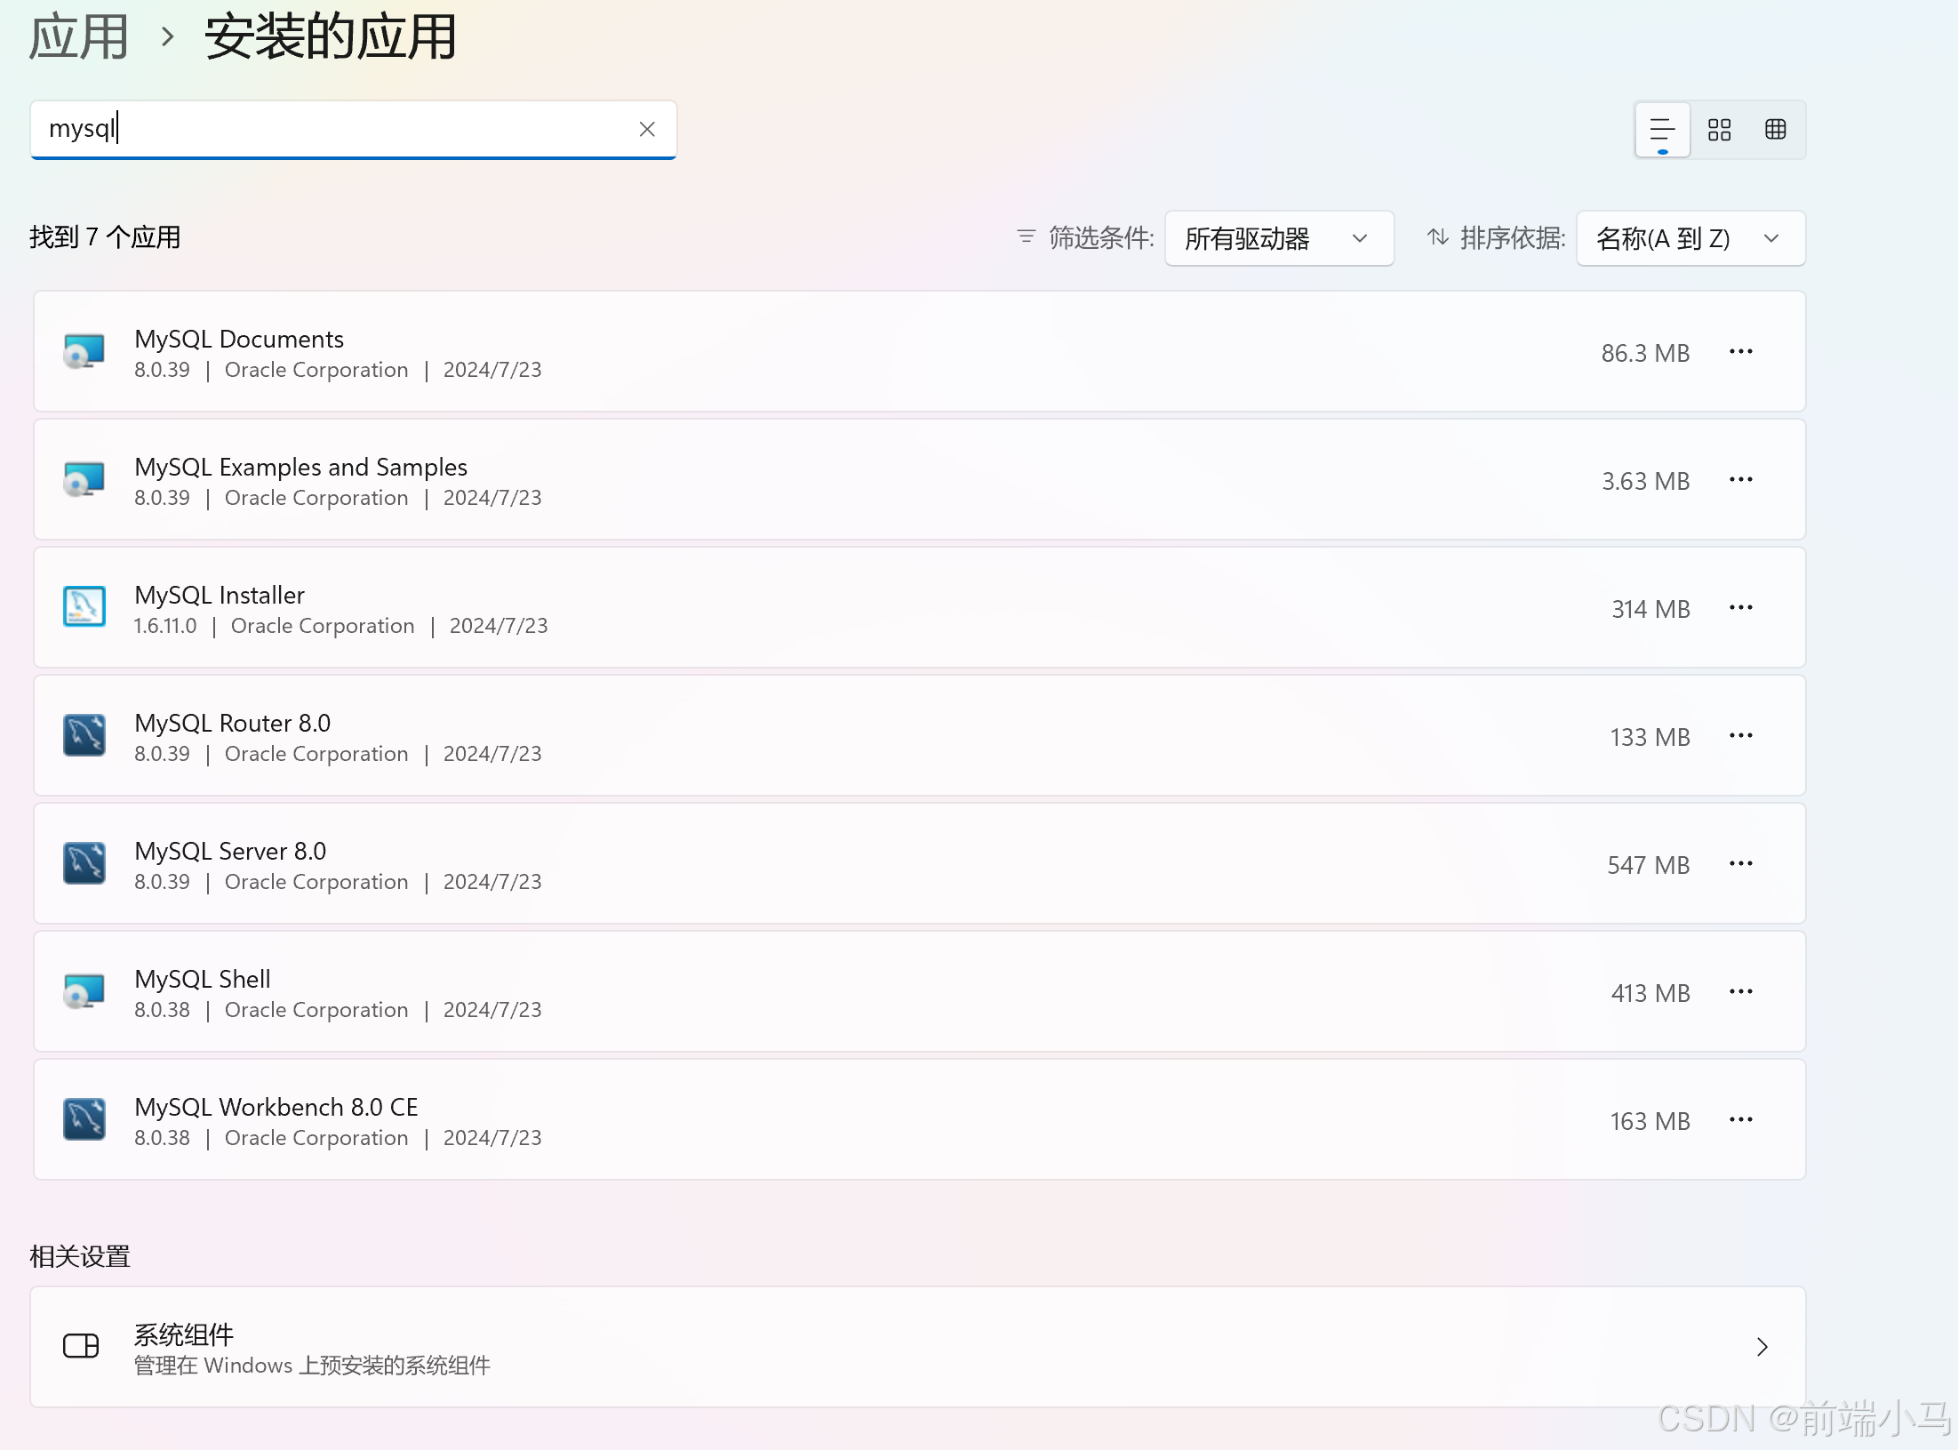Click the MySQL Installer app icon
1958x1450 pixels.
click(84, 607)
